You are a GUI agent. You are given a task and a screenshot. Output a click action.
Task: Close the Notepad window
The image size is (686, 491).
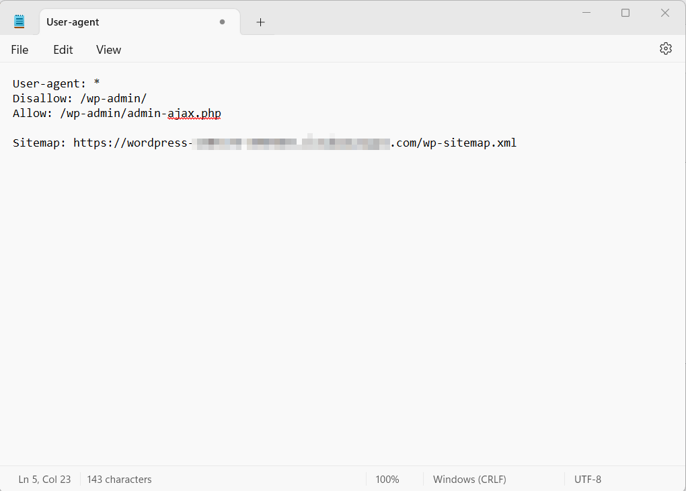tap(665, 13)
